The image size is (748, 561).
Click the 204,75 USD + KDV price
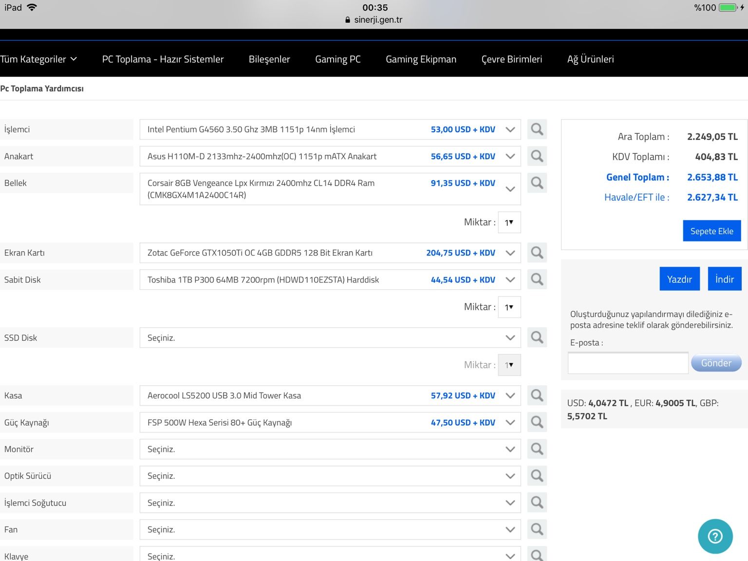tap(461, 253)
